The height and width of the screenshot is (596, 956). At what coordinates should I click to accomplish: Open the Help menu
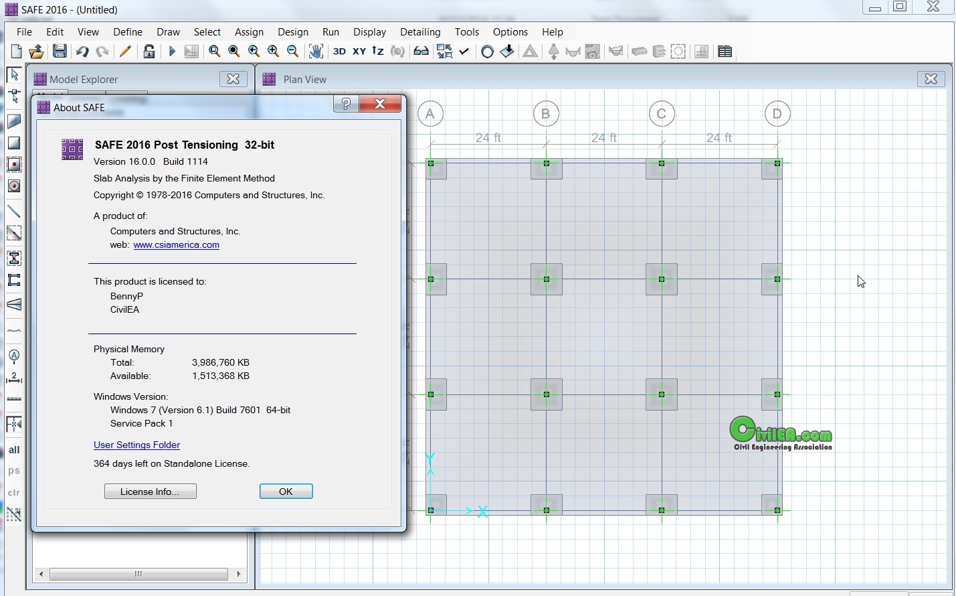click(553, 31)
